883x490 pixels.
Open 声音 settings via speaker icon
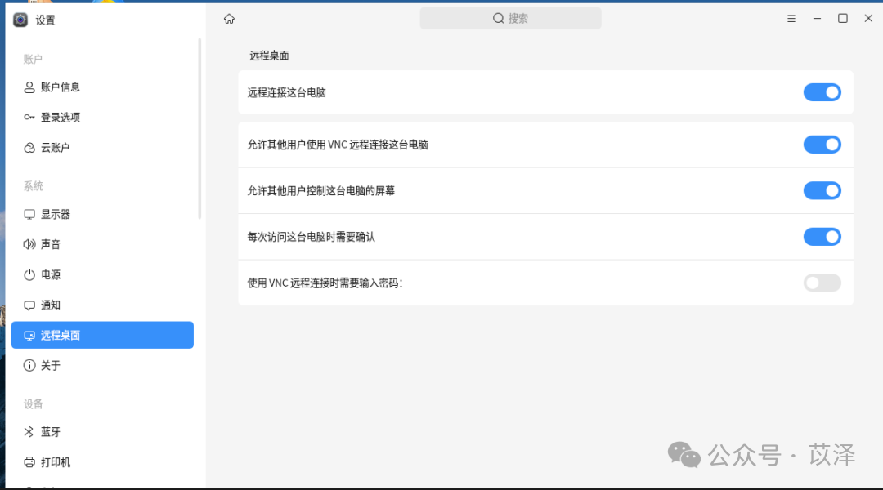pyautogui.click(x=29, y=243)
